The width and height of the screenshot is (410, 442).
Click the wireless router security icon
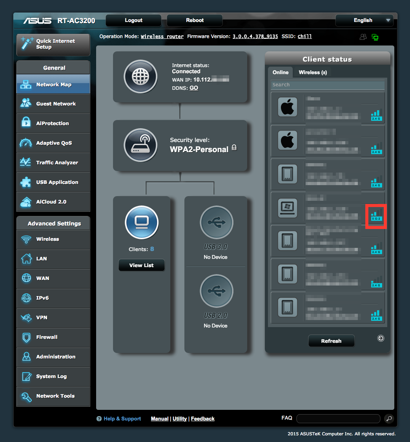click(x=140, y=145)
